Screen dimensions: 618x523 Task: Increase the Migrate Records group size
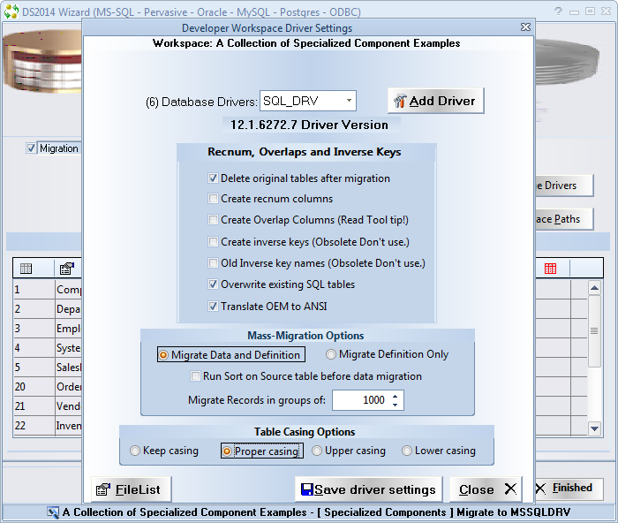coord(396,396)
